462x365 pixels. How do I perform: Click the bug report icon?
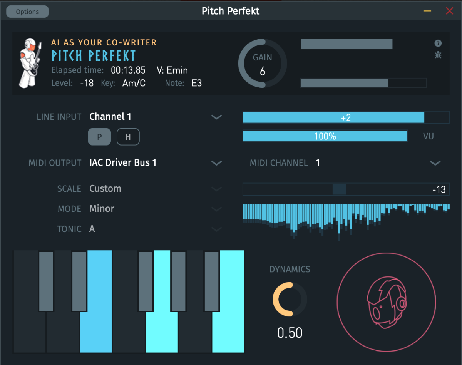coord(438,55)
